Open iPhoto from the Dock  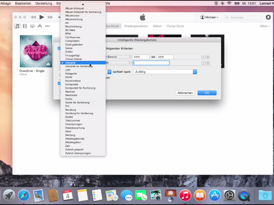pyautogui.click(x=156, y=195)
